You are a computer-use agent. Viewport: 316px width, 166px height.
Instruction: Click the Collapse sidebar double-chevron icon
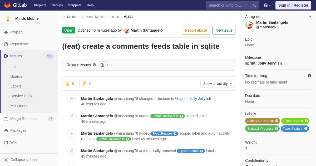coord(6,160)
